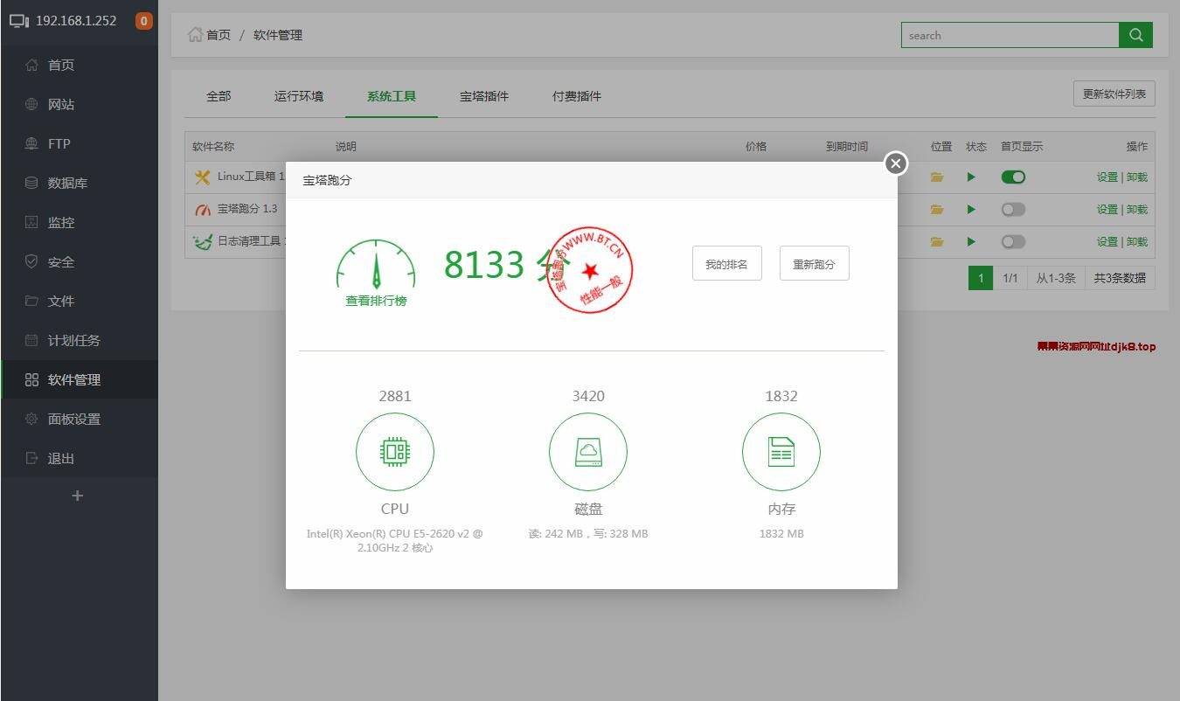Click the 磁盘 disk icon in the dialog
Image resolution: width=1180 pixels, height=701 pixels.
click(588, 452)
